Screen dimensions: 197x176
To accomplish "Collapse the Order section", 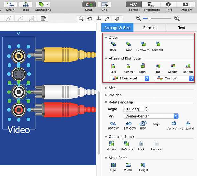I will (x=106, y=37).
